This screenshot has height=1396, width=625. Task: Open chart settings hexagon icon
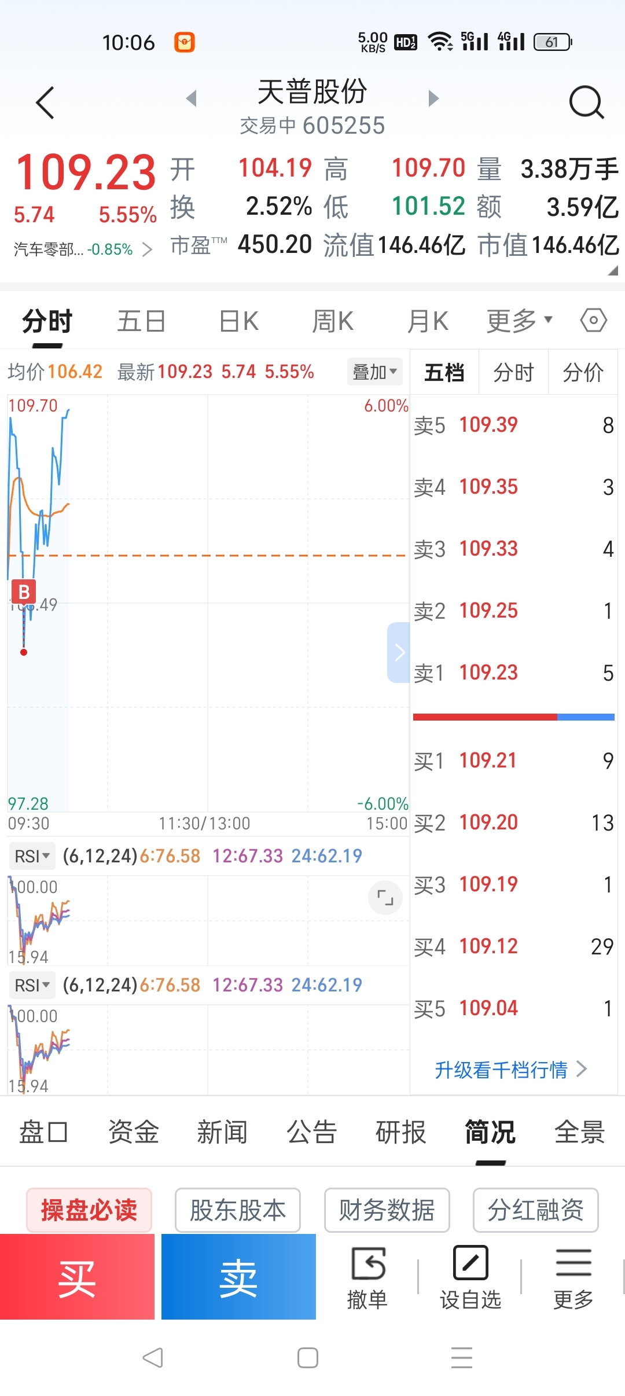click(x=593, y=320)
